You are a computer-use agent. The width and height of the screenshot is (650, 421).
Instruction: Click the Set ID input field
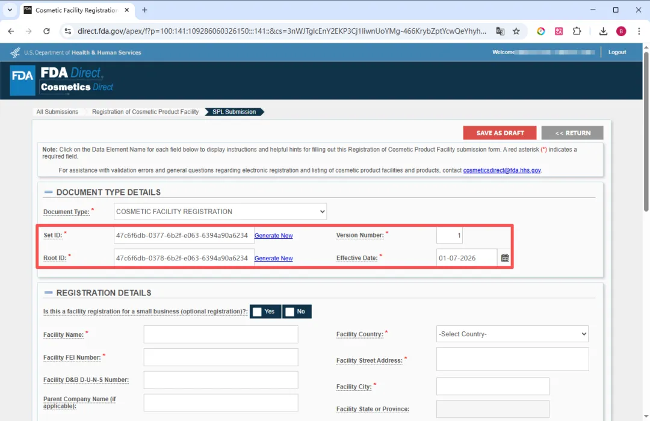184,235
